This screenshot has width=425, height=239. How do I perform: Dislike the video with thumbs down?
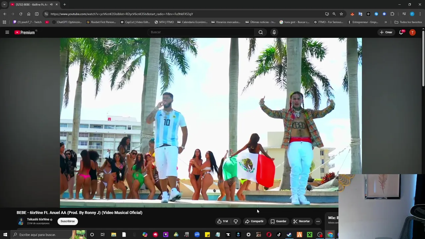pyautogui.click(x=236, y=221)
